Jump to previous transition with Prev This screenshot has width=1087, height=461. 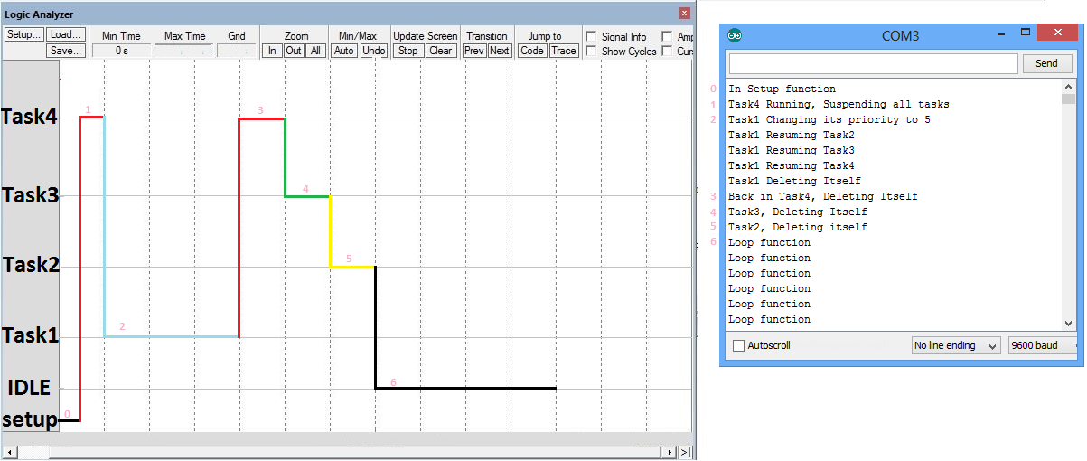(x=474, y=51)
